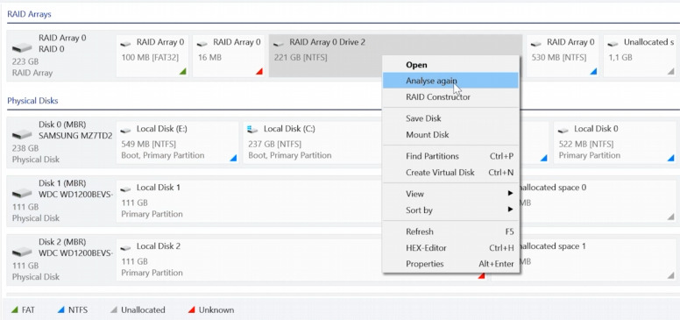Viewport: 680px width, 320px height.
Task: Click the RAID Array 0 main drive icon
Action: click(x=22, y=46)
